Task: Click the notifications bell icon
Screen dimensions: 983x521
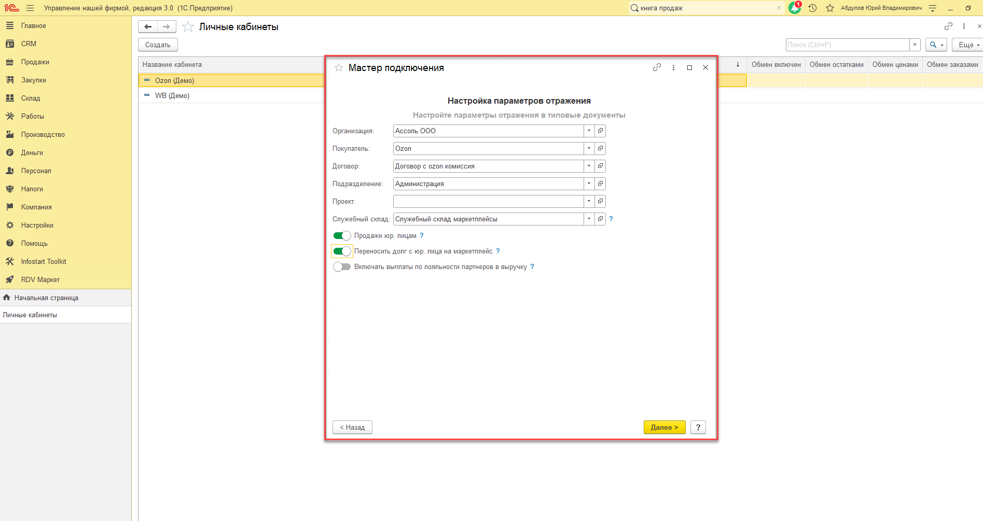Action: point(794,8)
